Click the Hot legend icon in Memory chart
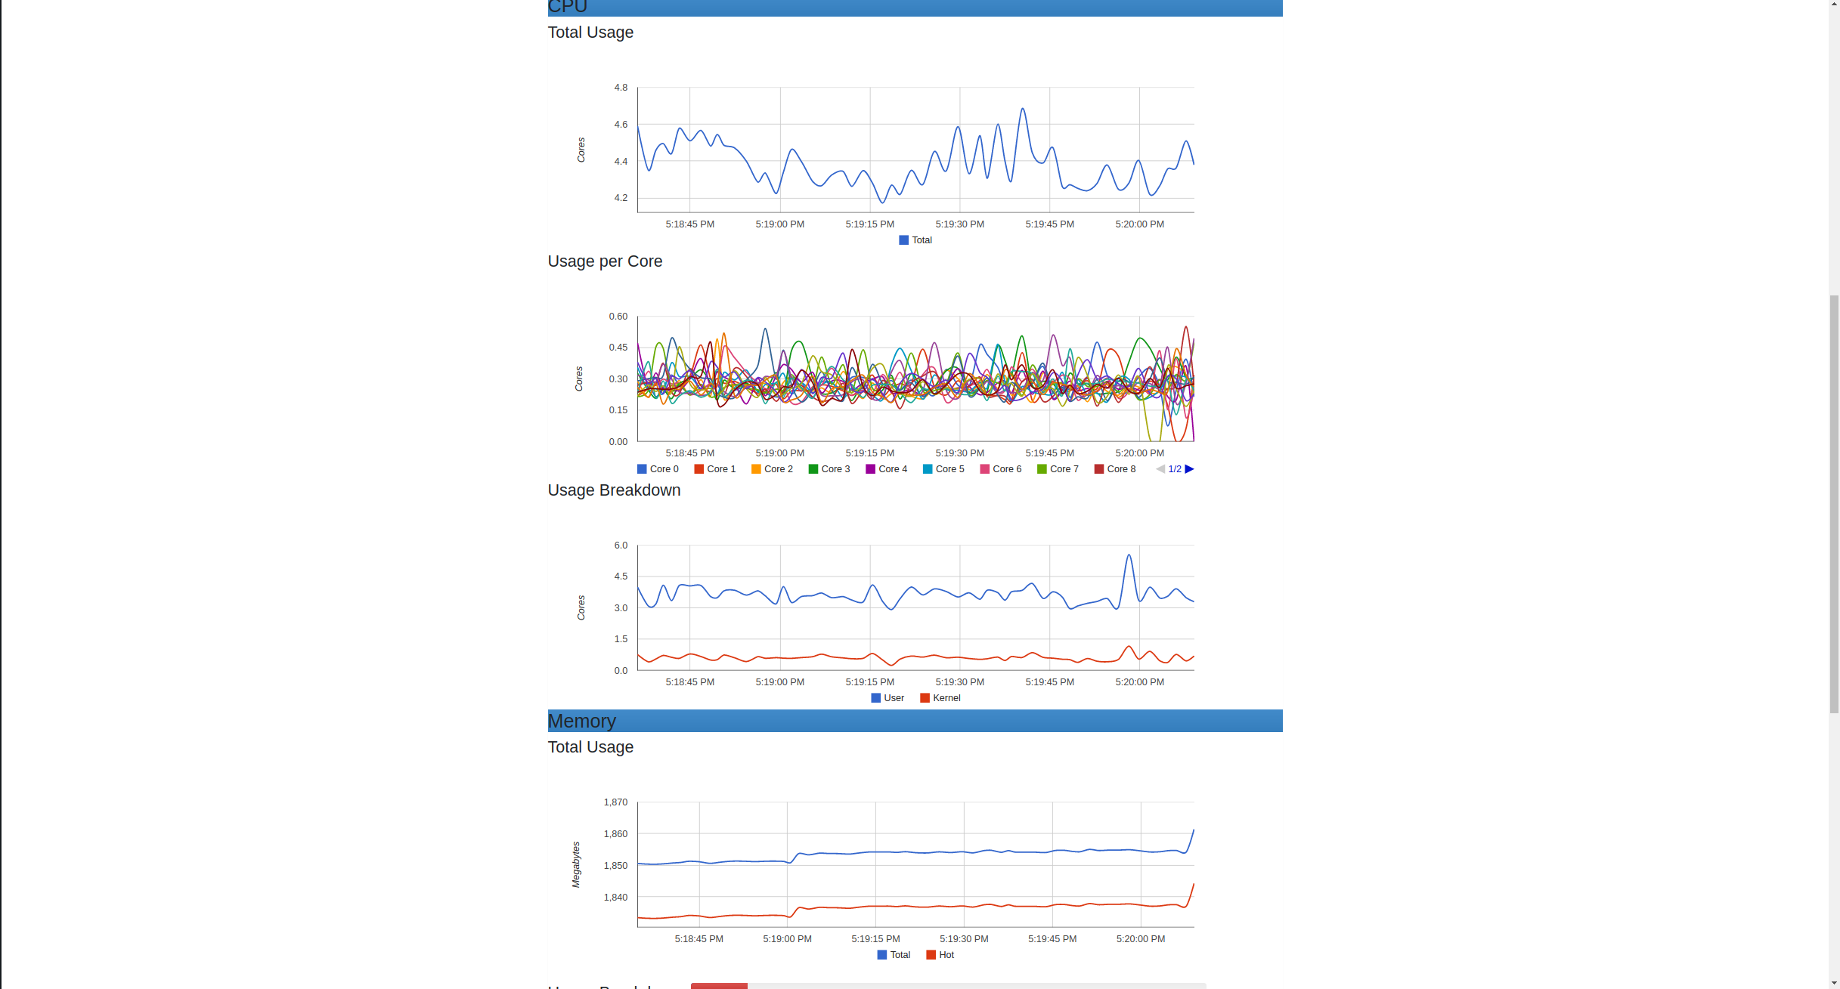The height and width of the screenshot is (989, 1840). [x=928, y=955]
